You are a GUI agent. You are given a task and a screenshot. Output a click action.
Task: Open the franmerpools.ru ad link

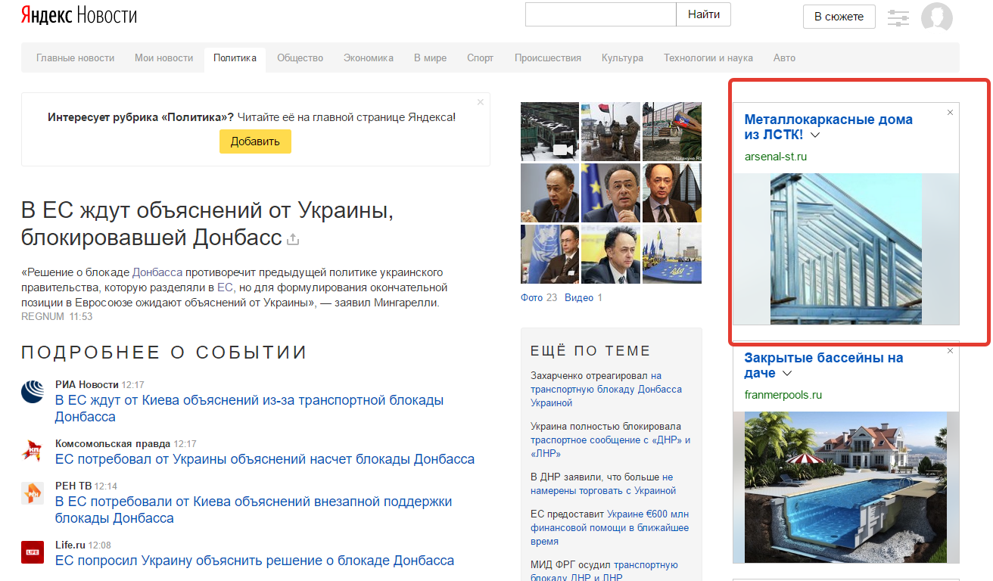coord(783,395)
